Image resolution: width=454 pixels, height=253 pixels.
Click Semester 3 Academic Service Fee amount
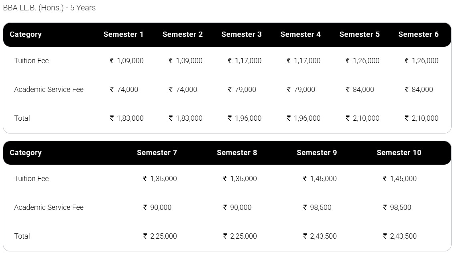(242, 90)
